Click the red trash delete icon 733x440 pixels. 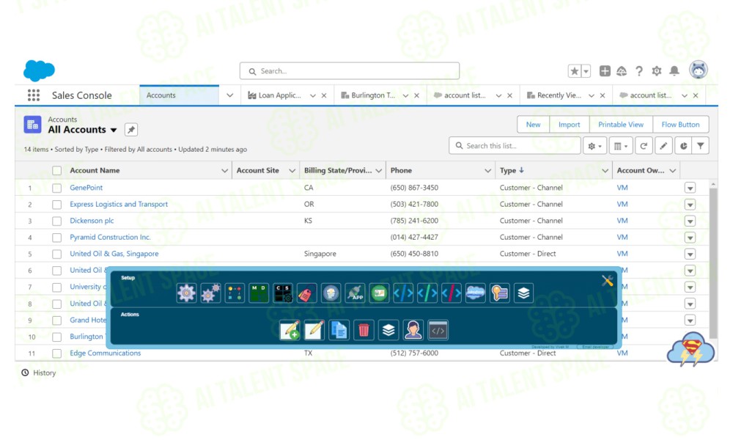point(364,330)
